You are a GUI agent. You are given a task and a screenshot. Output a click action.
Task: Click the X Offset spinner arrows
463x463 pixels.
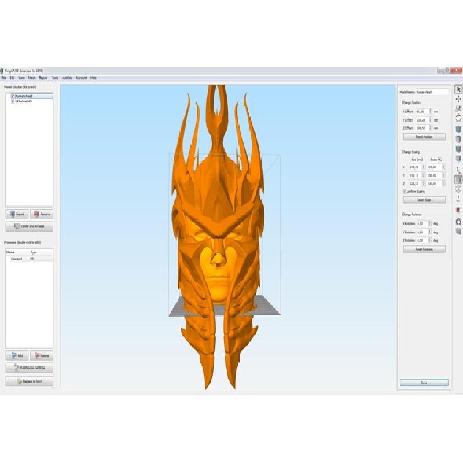[x=431, y=111]
